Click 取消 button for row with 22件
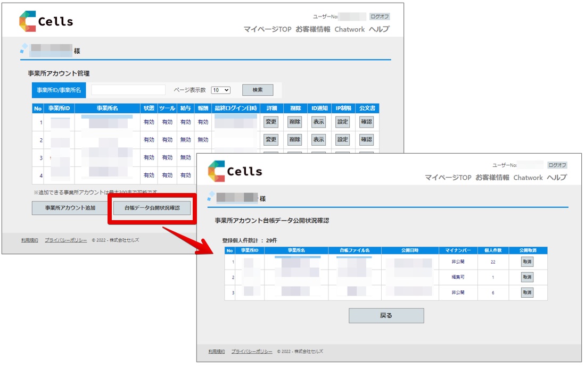Viewport: 585px width, 369px height. pos(527,262)
